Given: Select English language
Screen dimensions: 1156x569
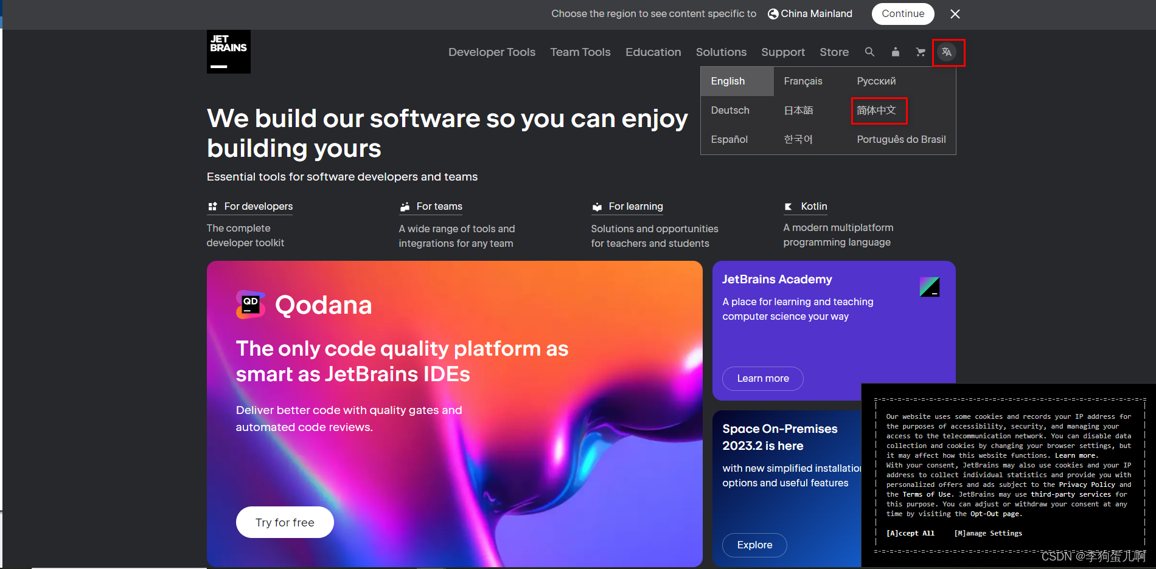Looking at the screenshot, I should coord(737,81).
